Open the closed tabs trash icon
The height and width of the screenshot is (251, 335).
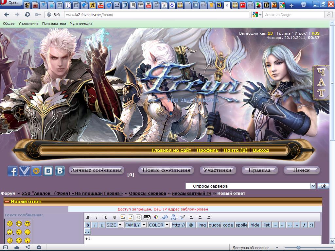pos(303,5)
